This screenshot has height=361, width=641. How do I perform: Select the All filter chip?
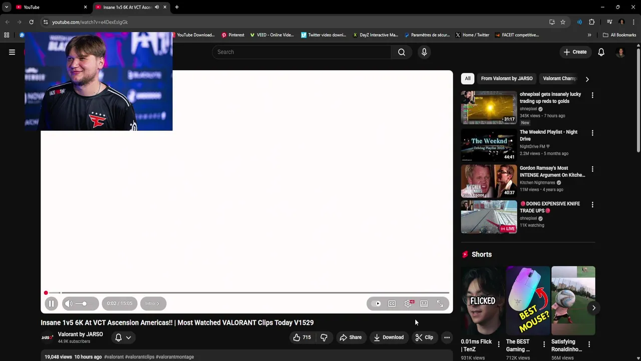click(x=468, y=79)
